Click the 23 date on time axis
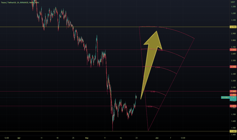 (137, 138)
